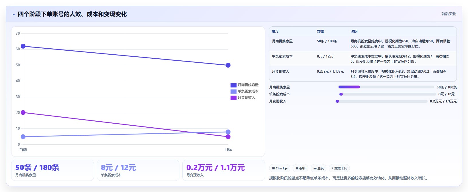This screenshot has height=192, width=468.
Task: Click the 70 y-axis tick label
Action: click(18, 33)
